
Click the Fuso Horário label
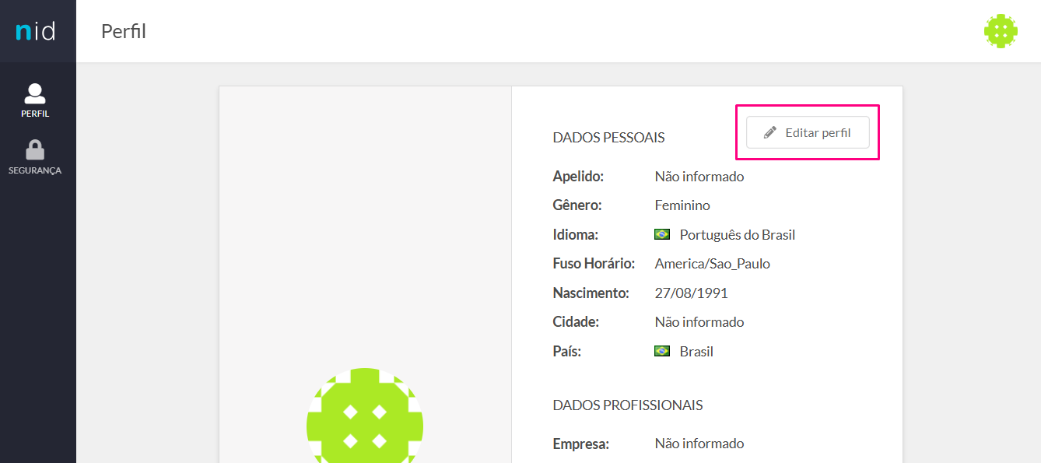(594, 264)
